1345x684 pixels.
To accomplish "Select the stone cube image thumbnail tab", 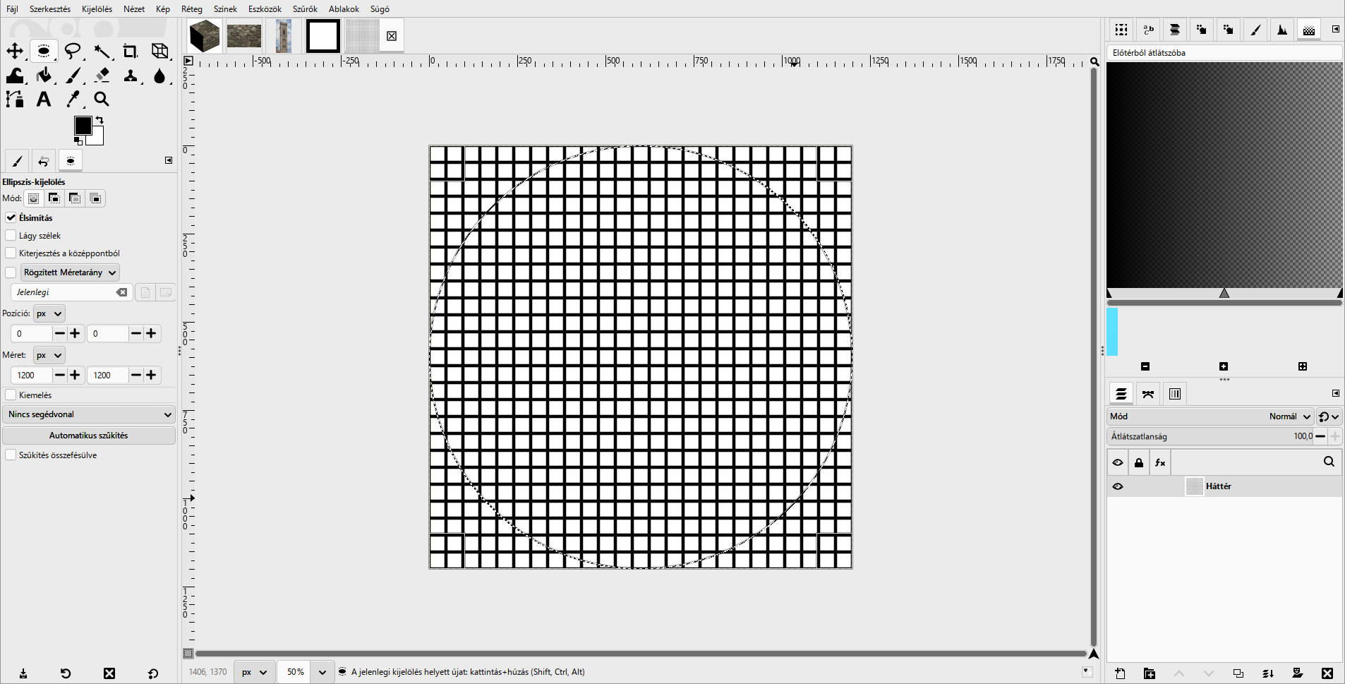I will pyautogui.click(x=205, y=36).
